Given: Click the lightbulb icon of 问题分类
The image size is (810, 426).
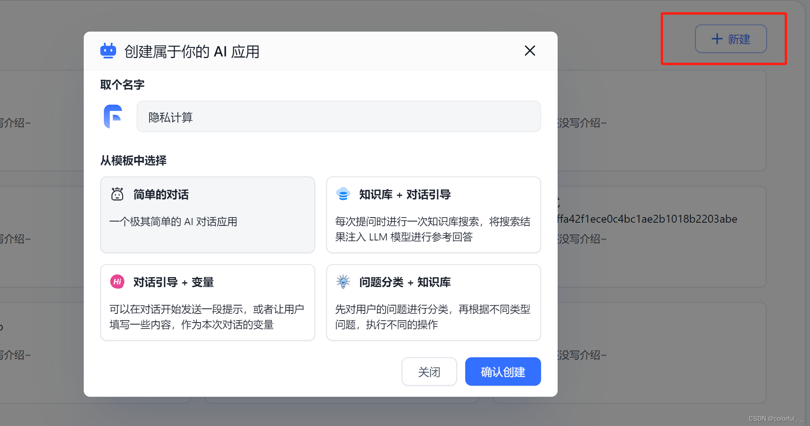Looking at the screenshot, I should (343, 282).
